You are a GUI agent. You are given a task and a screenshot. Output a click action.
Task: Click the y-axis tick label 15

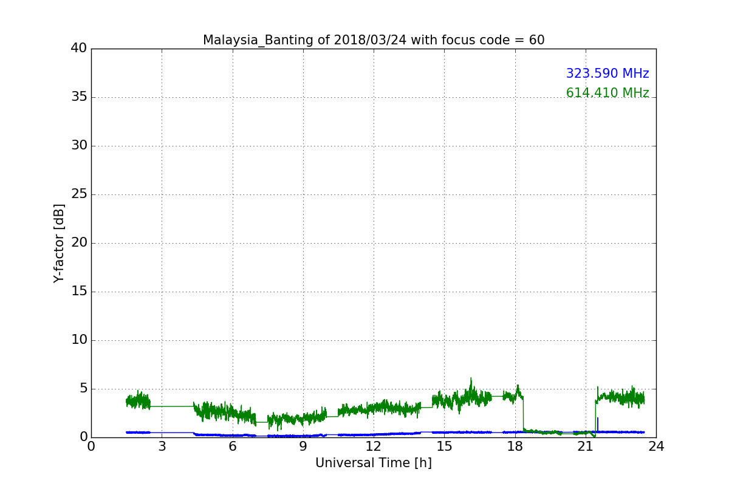(79, 292)
